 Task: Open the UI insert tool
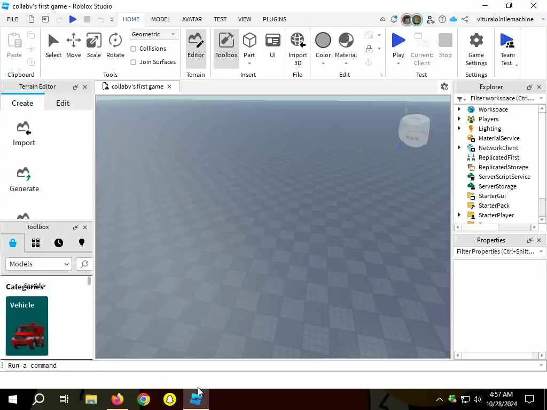pyautogui.click(x=272, y=45)
